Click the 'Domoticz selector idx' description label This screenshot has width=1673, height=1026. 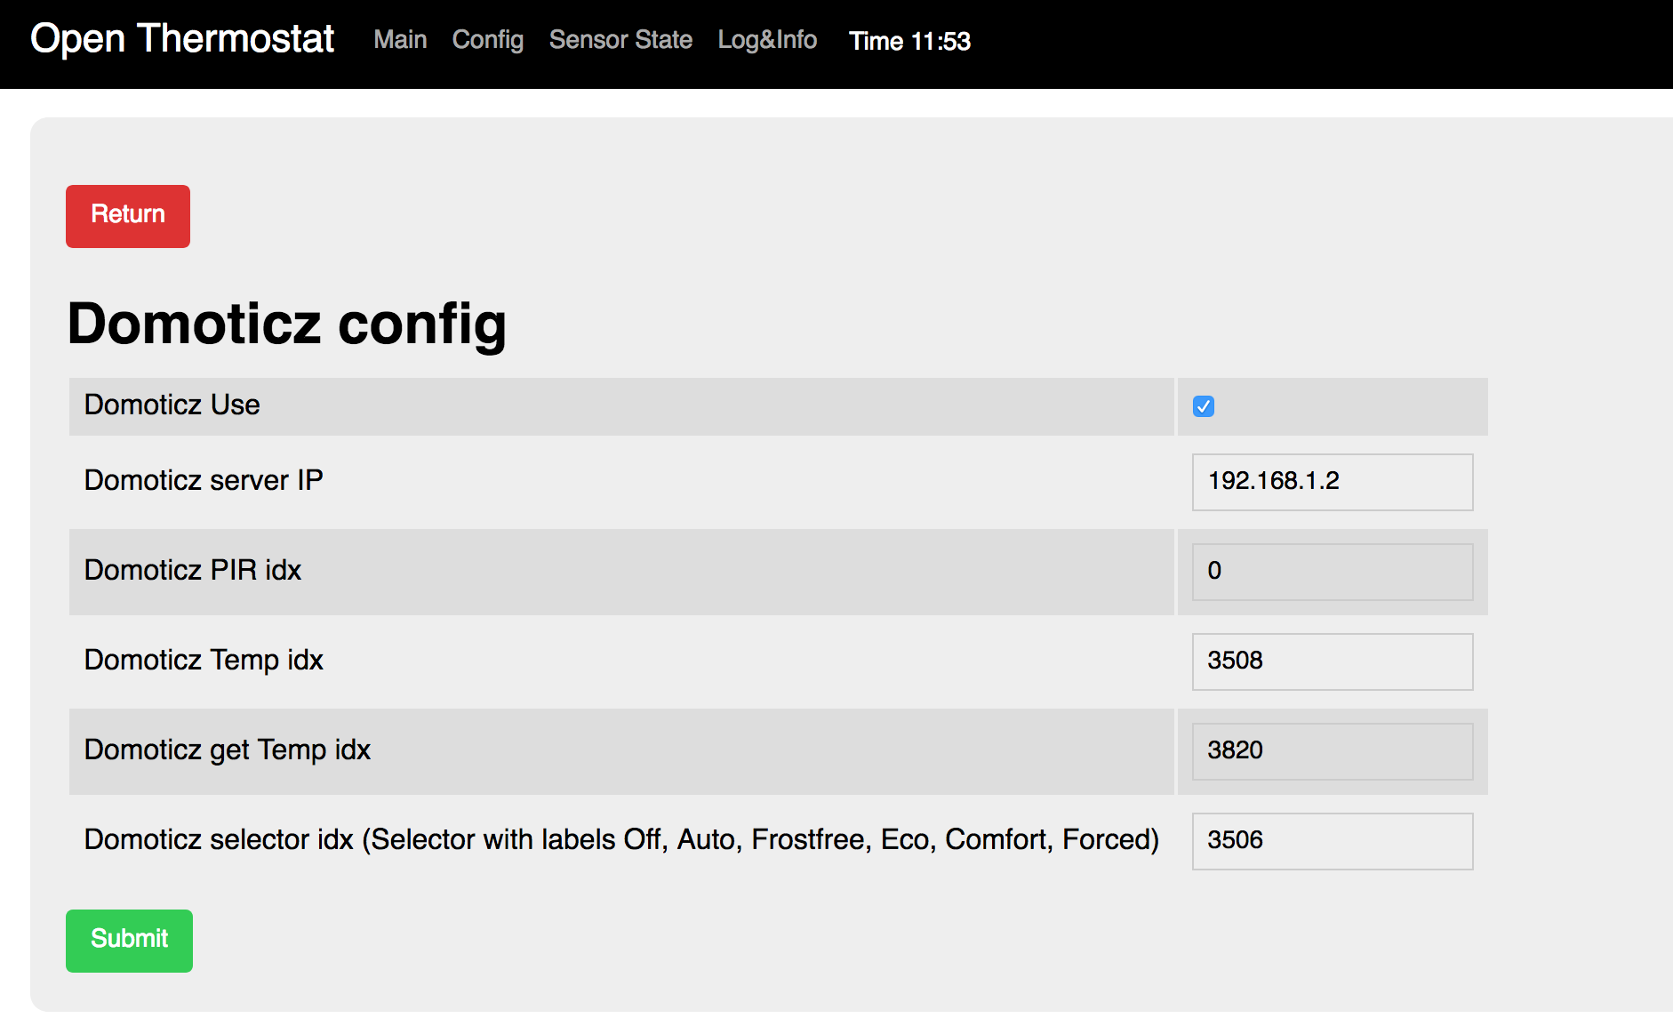pyautogui.click(x=621, y=840)
